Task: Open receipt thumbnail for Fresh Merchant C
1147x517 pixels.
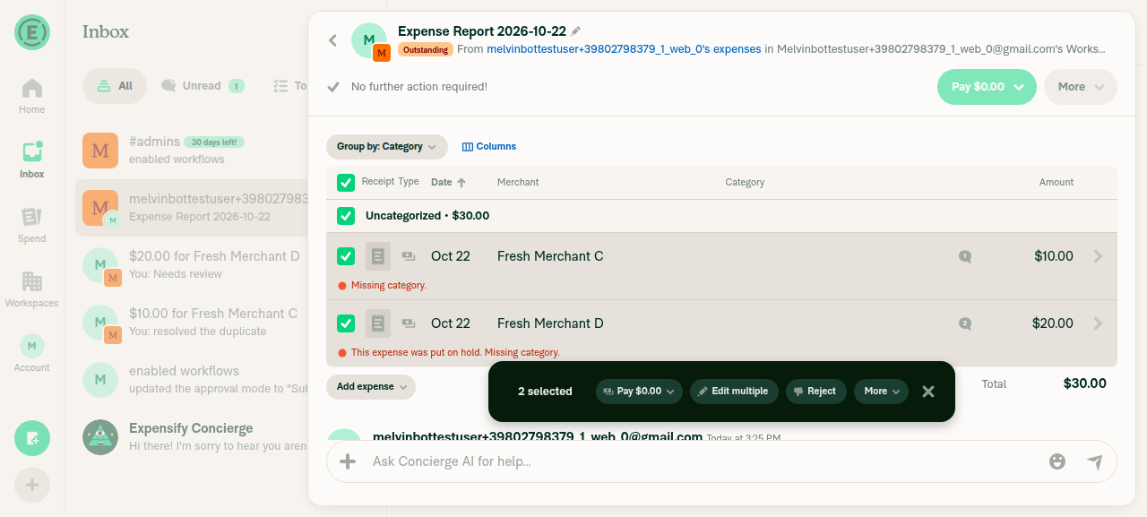Action: click(378, 256)
